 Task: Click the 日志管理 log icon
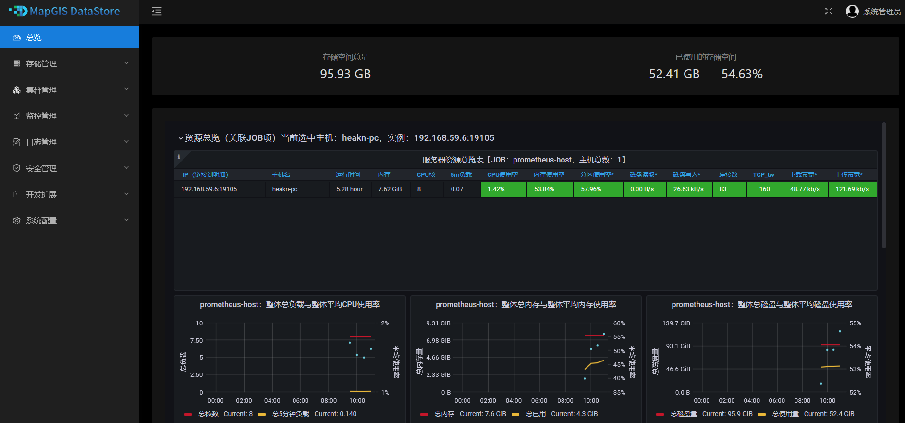pyautogui.click(x=17, y=142)
